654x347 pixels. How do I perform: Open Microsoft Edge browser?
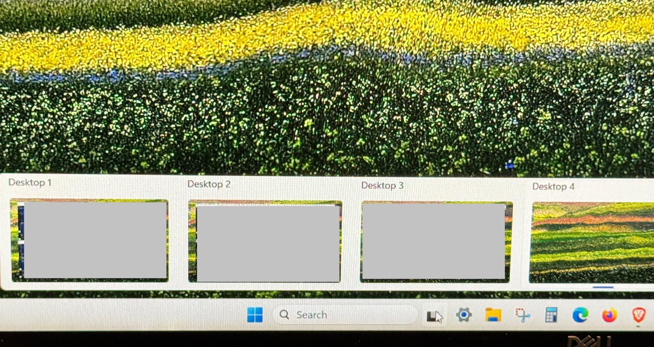coord(580,315)
